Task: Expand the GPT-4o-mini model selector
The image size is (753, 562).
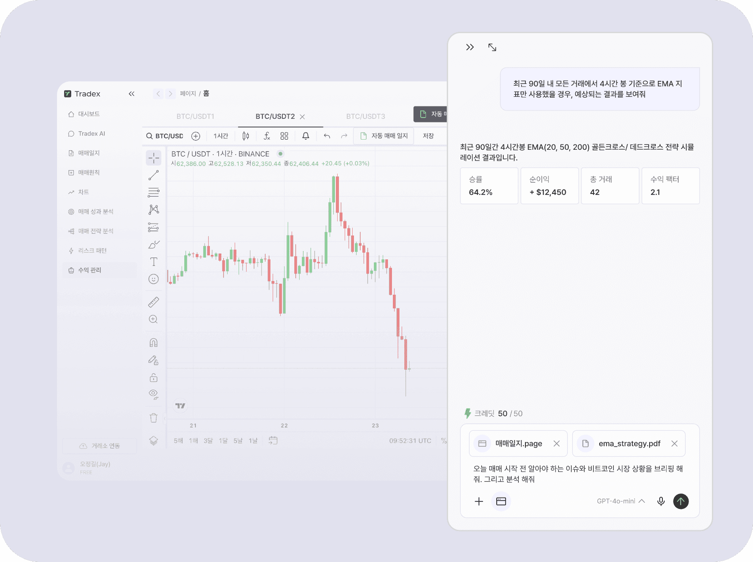Action: (621, 501)
